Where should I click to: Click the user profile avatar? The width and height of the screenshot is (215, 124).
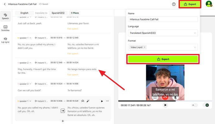[209, 4]
